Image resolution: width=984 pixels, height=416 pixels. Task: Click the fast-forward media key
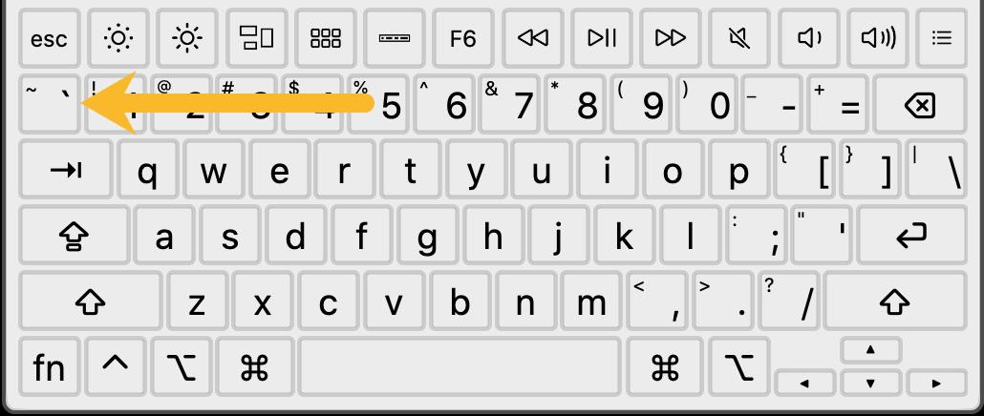click(671, 38)
